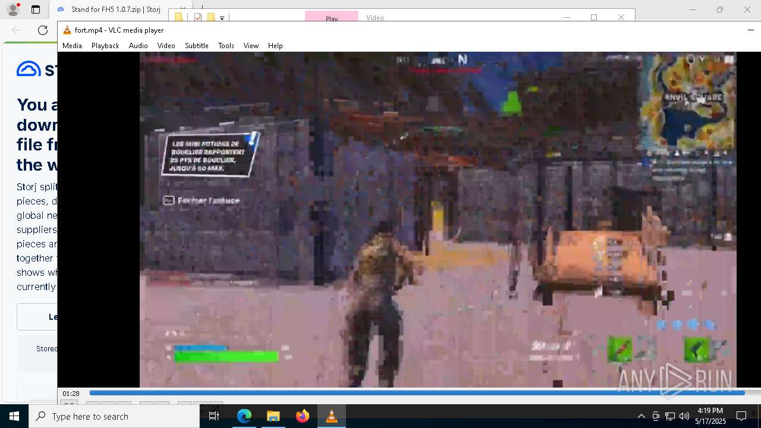Maximize the File Explorer window

pyautogui.click(x=593, y=17)
